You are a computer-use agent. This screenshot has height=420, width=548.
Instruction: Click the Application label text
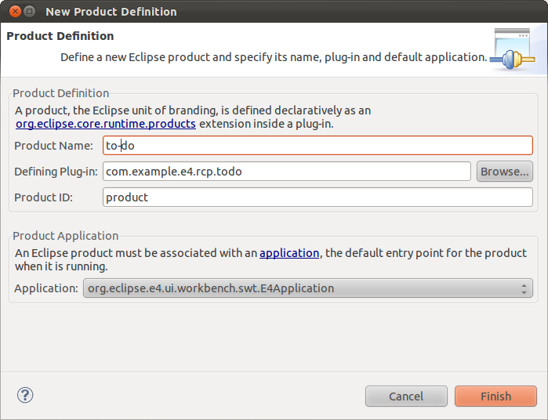coord(46,288)
